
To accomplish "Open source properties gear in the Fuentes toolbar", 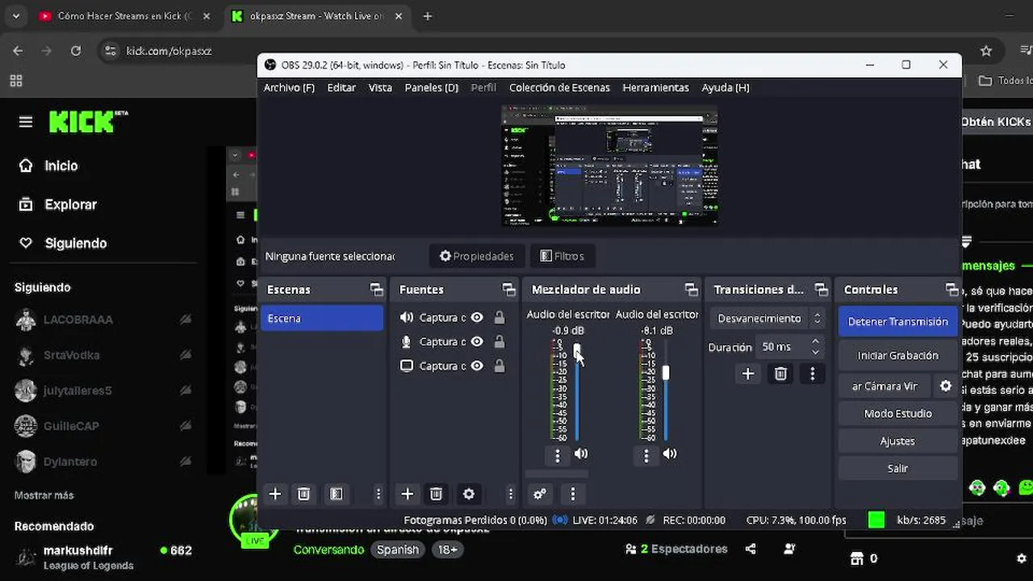I will click(469, 494).
